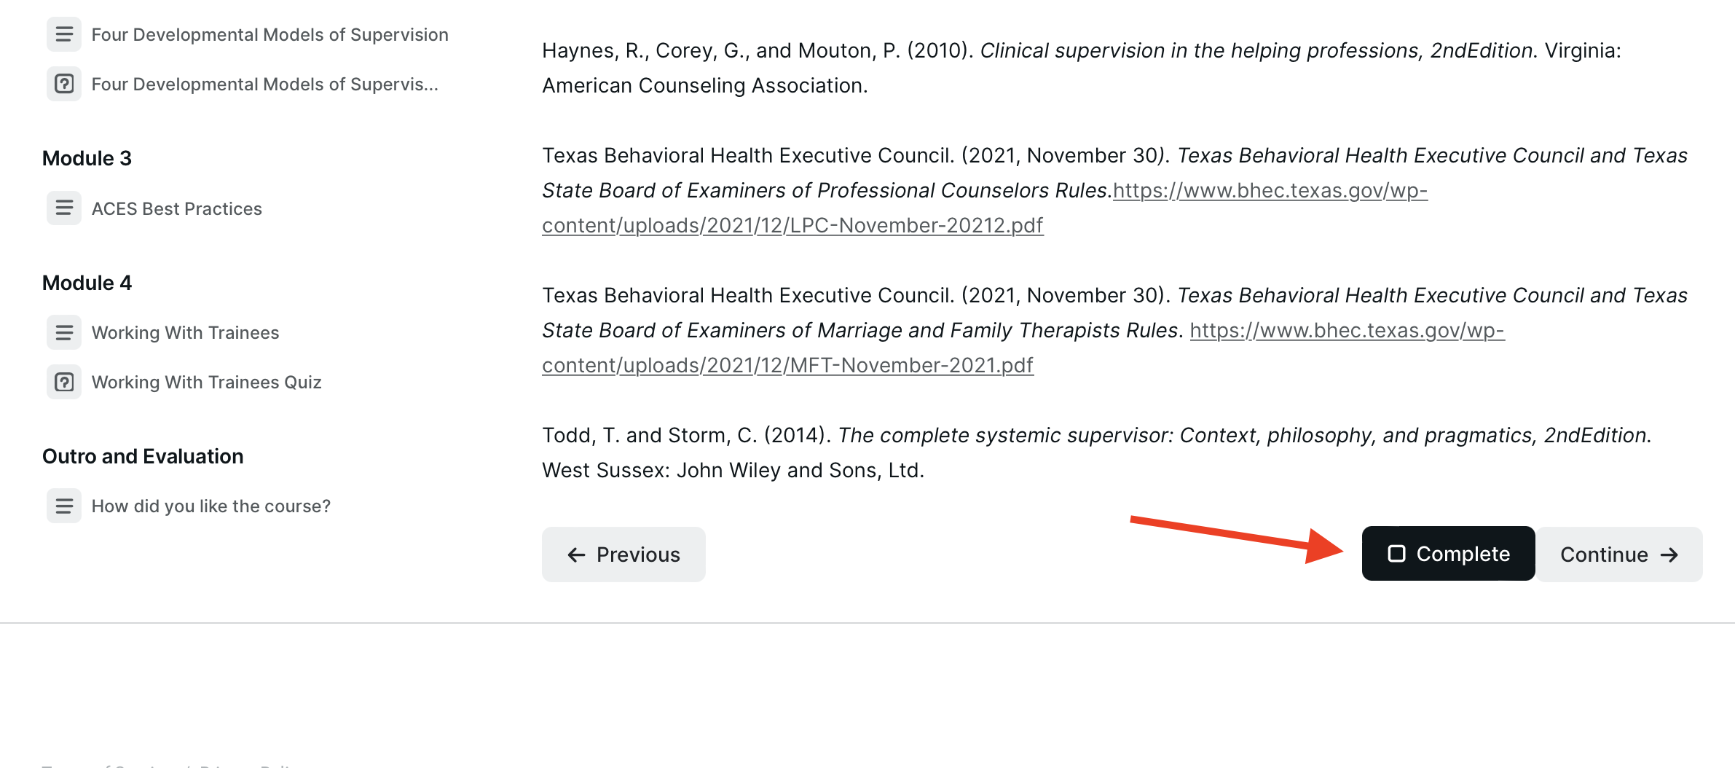Click quiz icon beside Four Developmental Models of Supervis...

click(64, 84)
